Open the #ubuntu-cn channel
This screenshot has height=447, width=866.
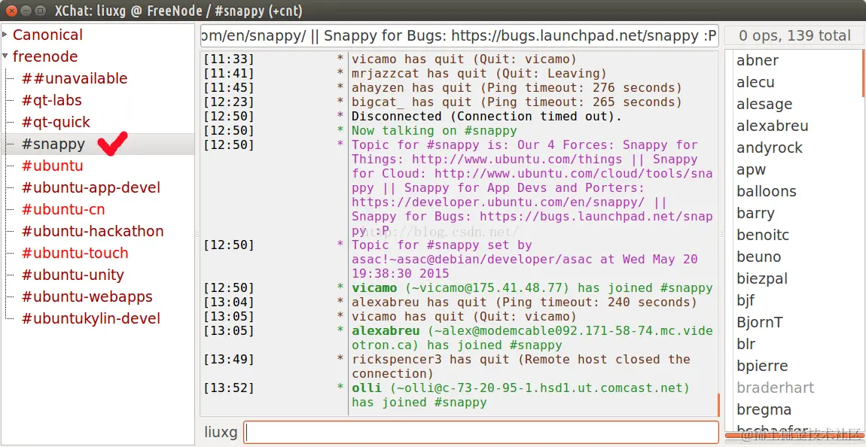63,210
